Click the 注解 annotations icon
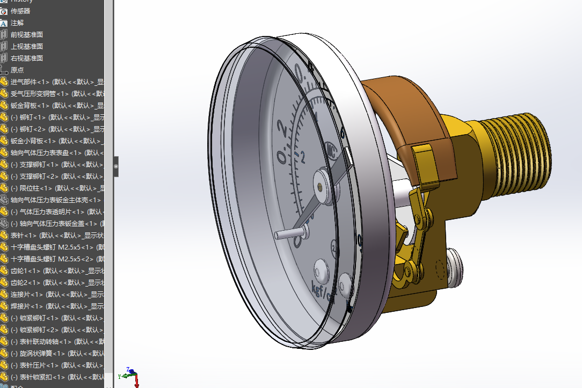The width and height of the screenshot is (582, 388). pyautogui.click(x=4, y=23)
